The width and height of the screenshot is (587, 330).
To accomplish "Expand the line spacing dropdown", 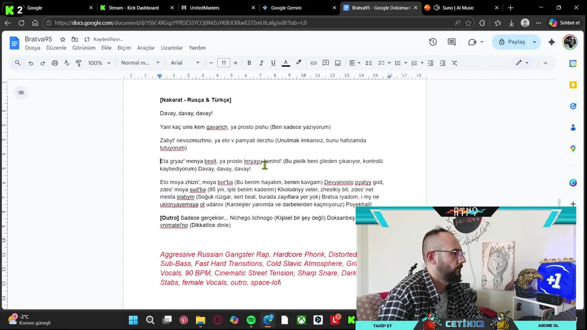I will tap(369, 63).
